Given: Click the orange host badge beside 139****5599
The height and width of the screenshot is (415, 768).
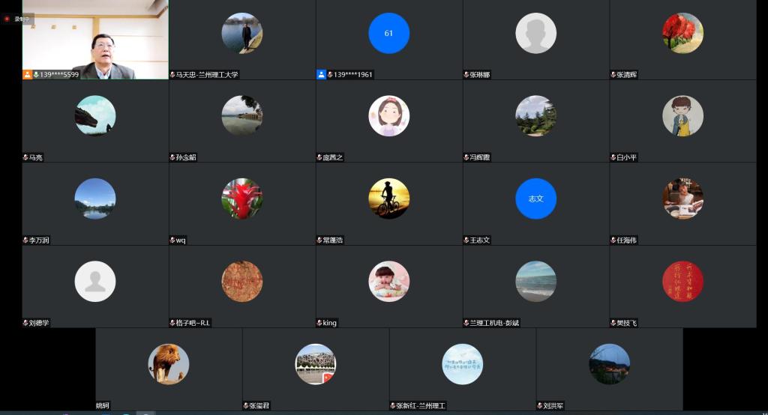Looking at the screenshot, I should (x=27, y=75).
